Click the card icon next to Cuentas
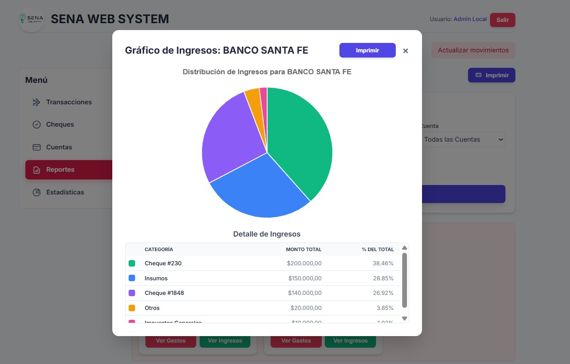The width and height of the screenshot is (570, 364). pyautogui.click(x=37, y=147)
